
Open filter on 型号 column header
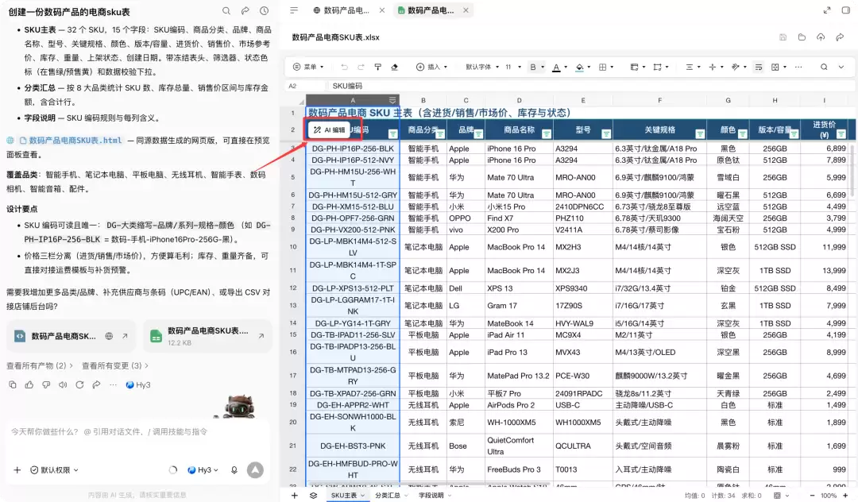coord(605,134)
